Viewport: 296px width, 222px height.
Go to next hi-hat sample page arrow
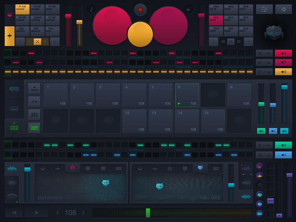click(55, 41)
